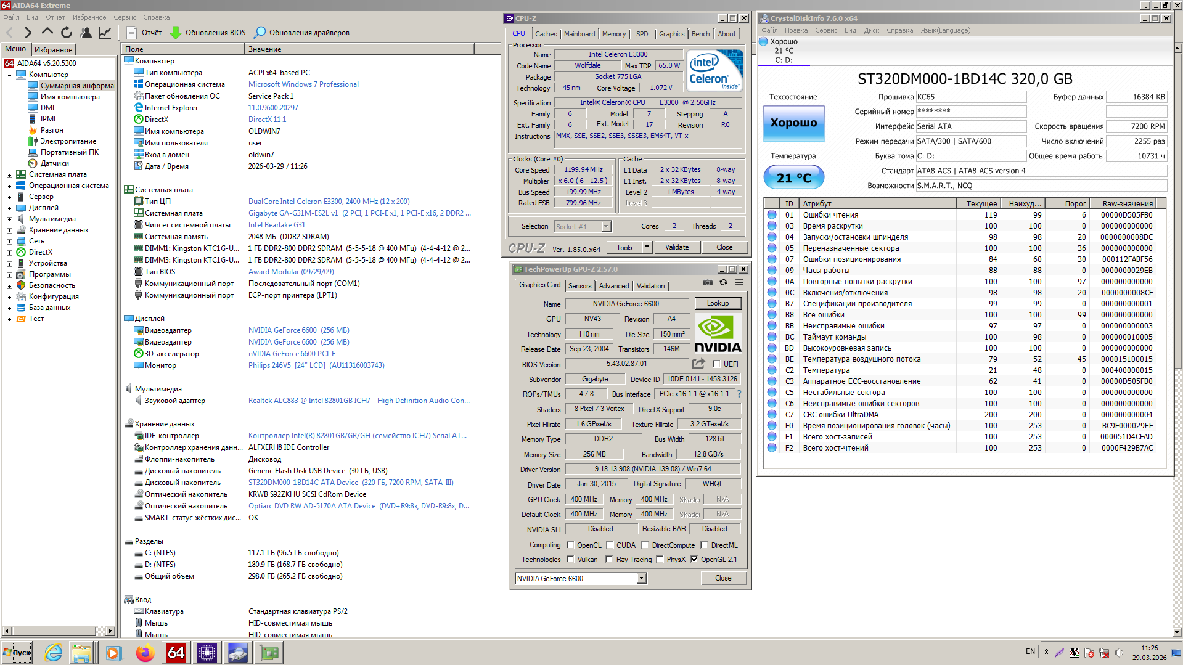Open the NVIDIA GeForce 6600 dropdown
This screenshot has width=1183, height=665.
click(641, 578)
